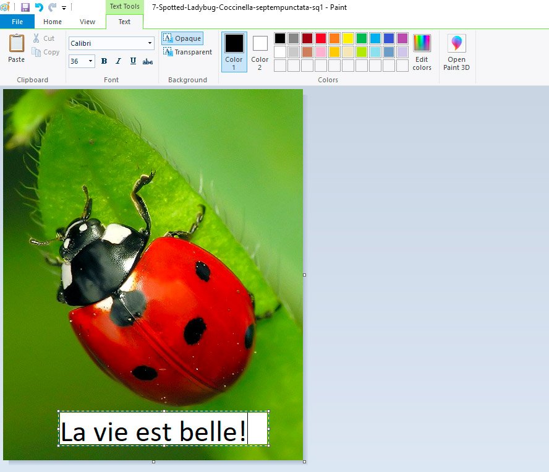Click the font size field showing 36
The width and height of the screenshot is (549, 472).
(77, 61)
